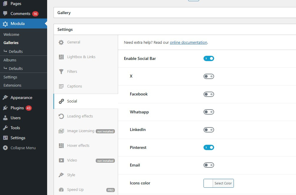Select the Lightbox & Links grid icon

coord(61,57)
